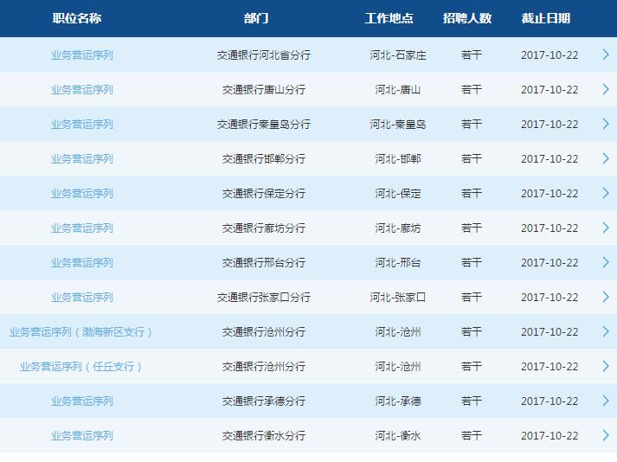617x462 pixels.
Task: Click the chevron in 交通银行秦皇岛分行 row
Action: tap(606, 124)
